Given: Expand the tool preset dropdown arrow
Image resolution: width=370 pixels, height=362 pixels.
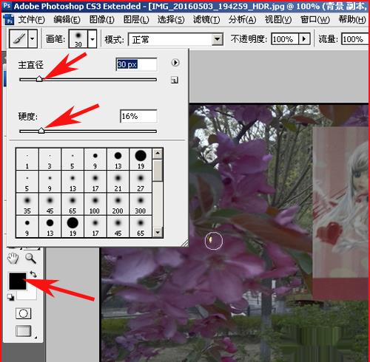Looking at the screenshot, I should point(33,38).
